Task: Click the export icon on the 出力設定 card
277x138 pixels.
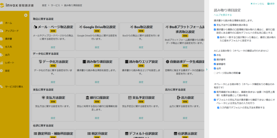Action: pos(179,97)
